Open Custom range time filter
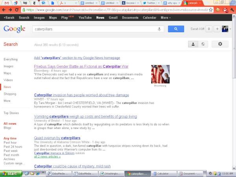Image resolution: width=236 pixels, height=177 pixels. coord(14,163)
